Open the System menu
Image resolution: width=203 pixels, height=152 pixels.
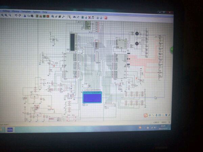(x=37, y=12)
